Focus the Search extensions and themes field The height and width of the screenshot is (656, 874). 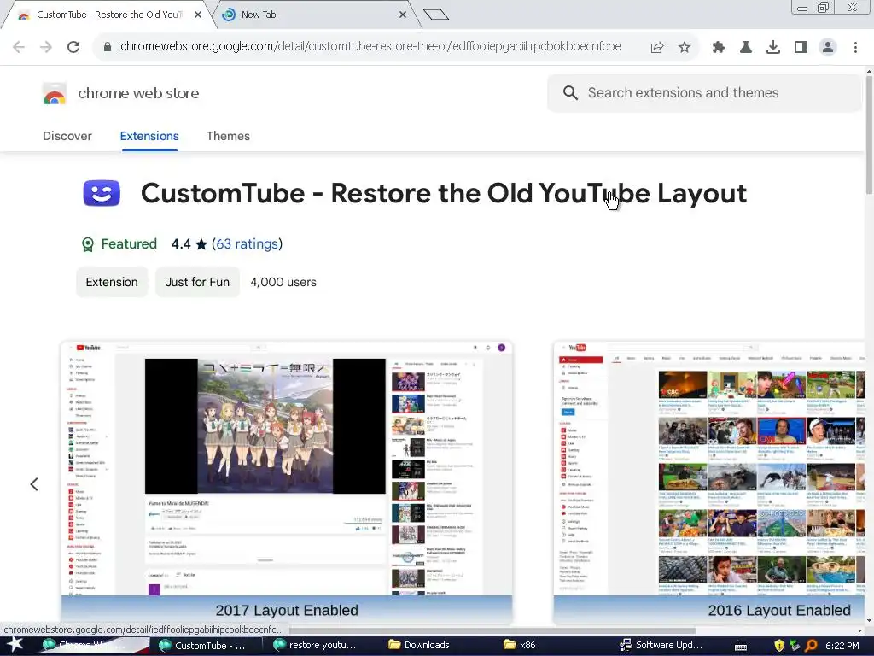(x=704, y=92)
